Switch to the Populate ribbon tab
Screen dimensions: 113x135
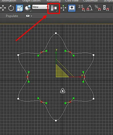pyautogui.click(x=12, y=16)
